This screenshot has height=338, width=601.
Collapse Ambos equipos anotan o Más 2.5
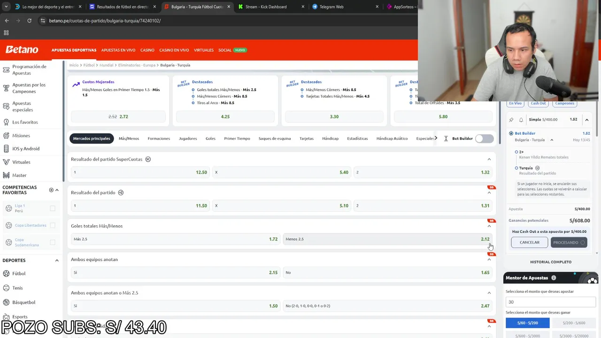[x=489, y=293]
